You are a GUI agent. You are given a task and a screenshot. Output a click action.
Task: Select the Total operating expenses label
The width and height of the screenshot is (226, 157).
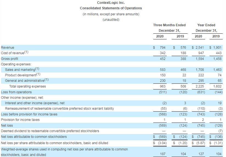(27, 86)
